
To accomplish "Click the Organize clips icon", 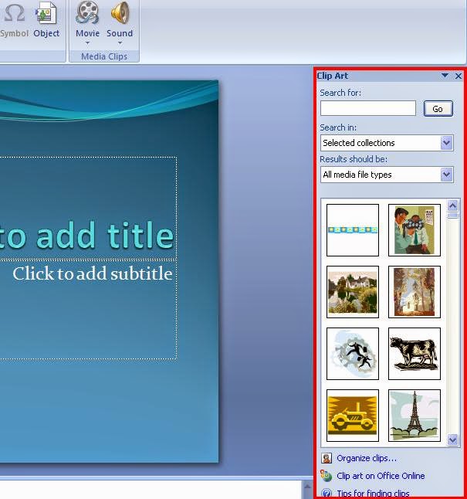I will (327, 458).
